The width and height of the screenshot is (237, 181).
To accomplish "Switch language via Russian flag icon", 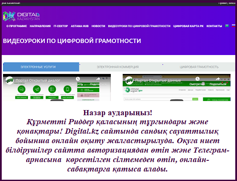I will (234, 26).
